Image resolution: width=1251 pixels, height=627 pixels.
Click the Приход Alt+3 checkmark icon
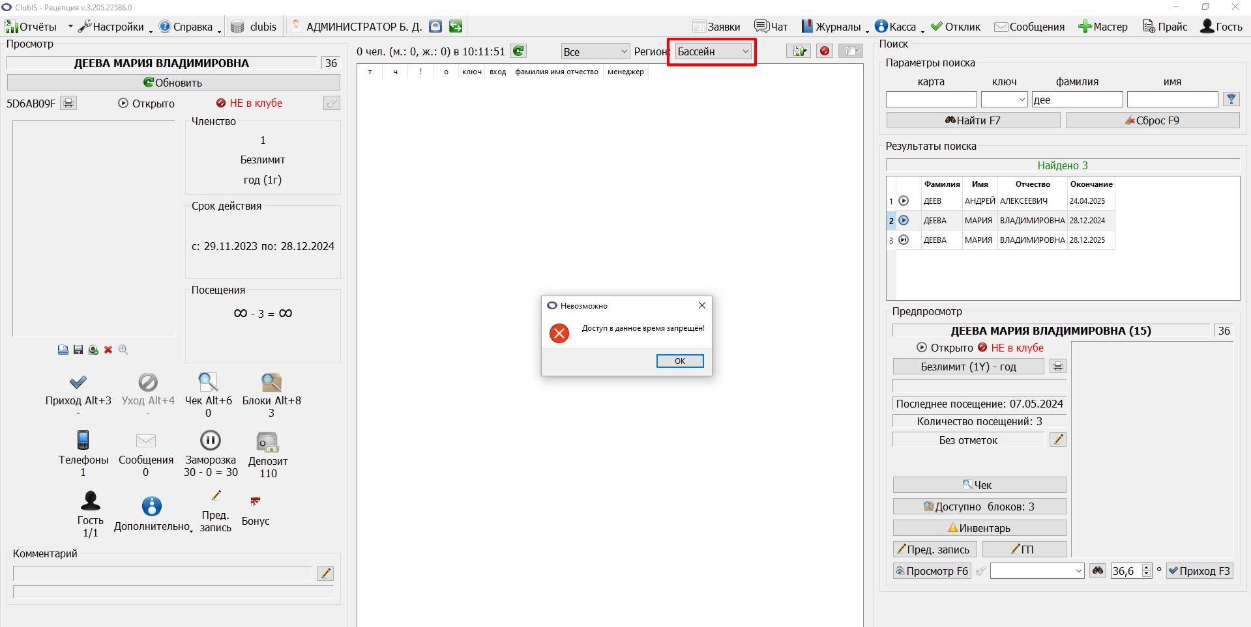click(78, 382)
